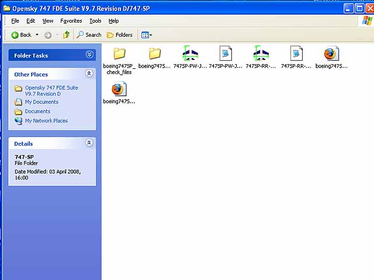Click the Back button
The height and width of the screenshot is (280, 374).
pos(21,35)
